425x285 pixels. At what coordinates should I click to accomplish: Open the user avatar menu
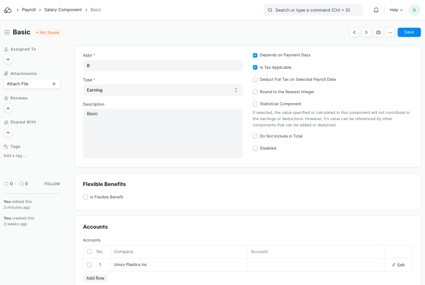[x=414, y=10]
